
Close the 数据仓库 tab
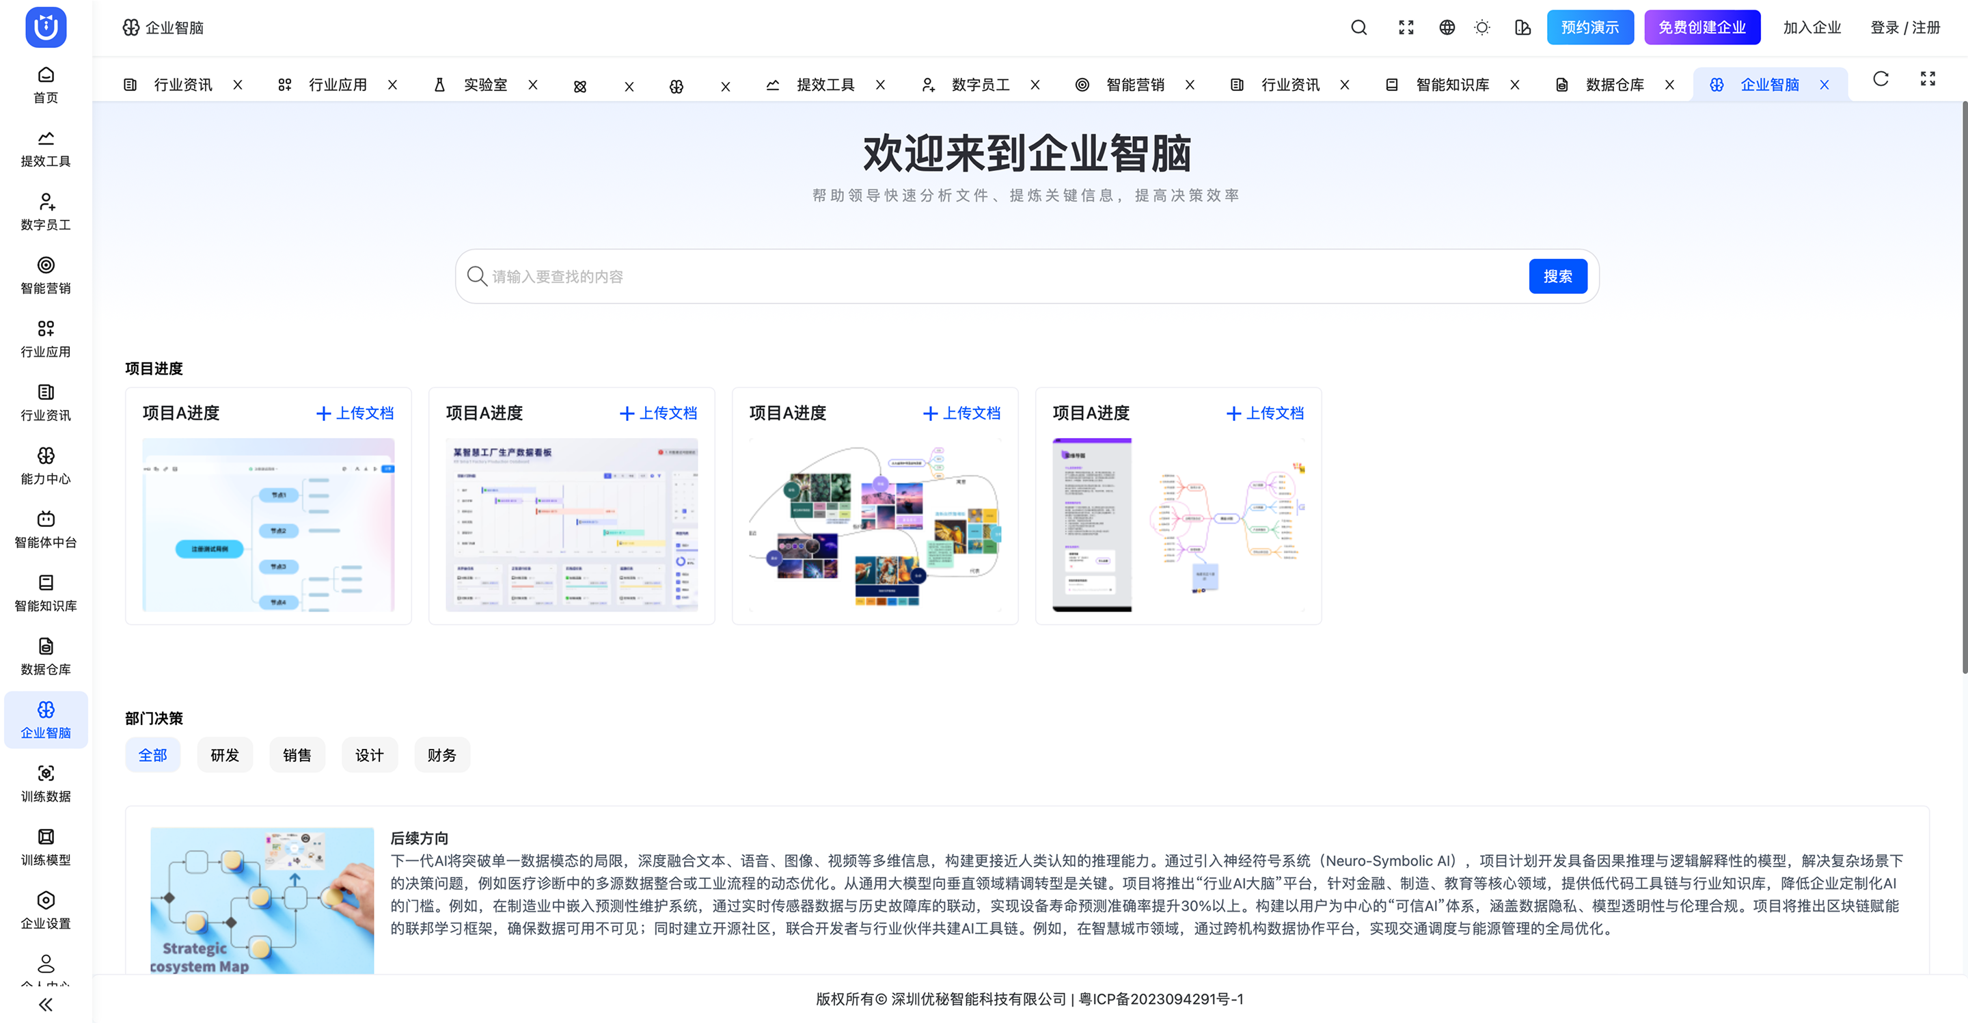point(1669,85)
